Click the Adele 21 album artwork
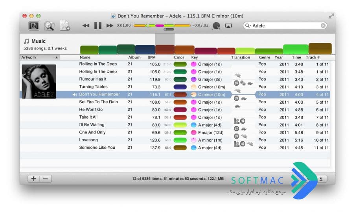The height and width of the screenshot is (212, 355). tap(39, 81)
